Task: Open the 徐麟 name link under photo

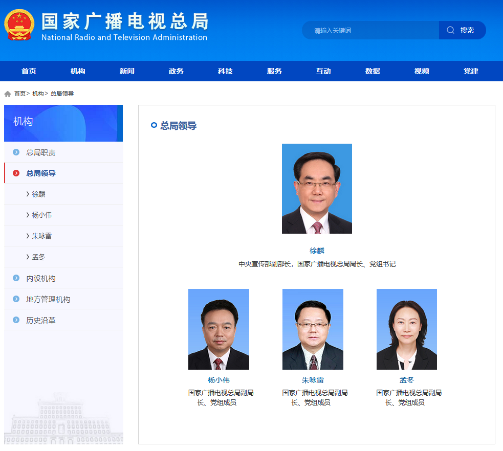Action: pos(317,251)
